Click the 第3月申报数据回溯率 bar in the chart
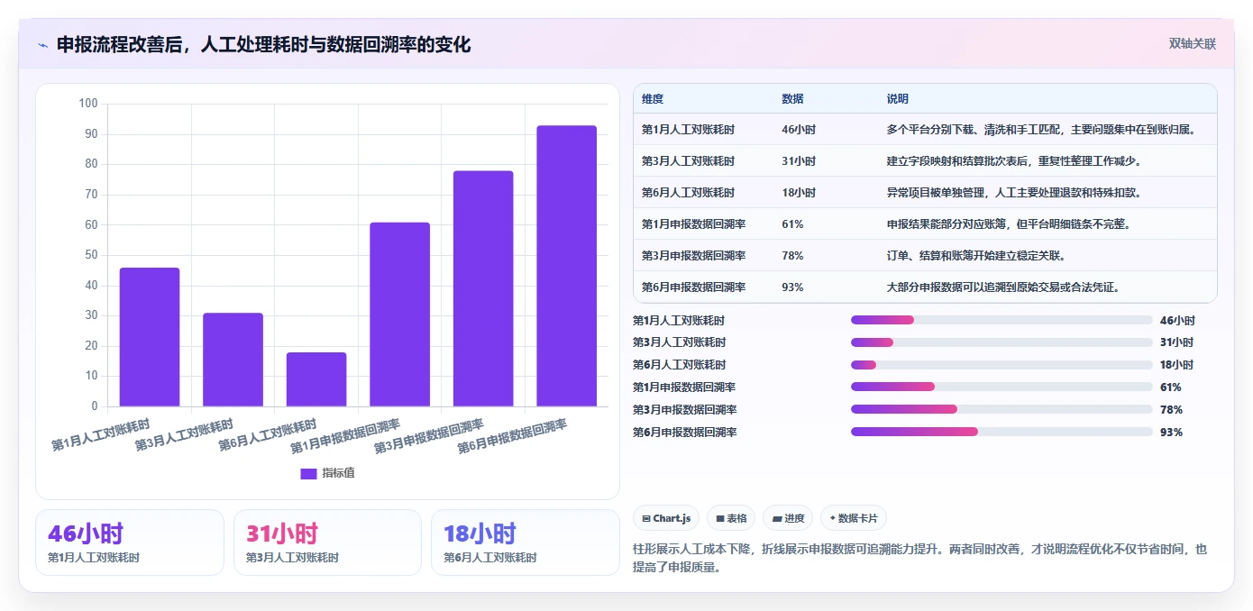The width and height of the screenshot is (1253, 611). coord(483,288)
